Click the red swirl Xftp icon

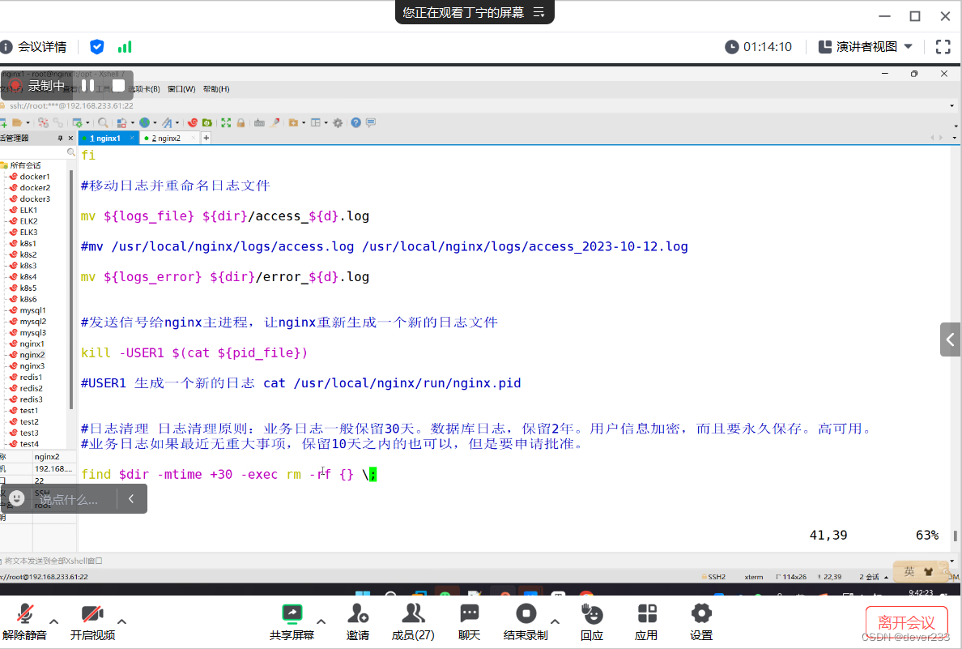[193, 123]
